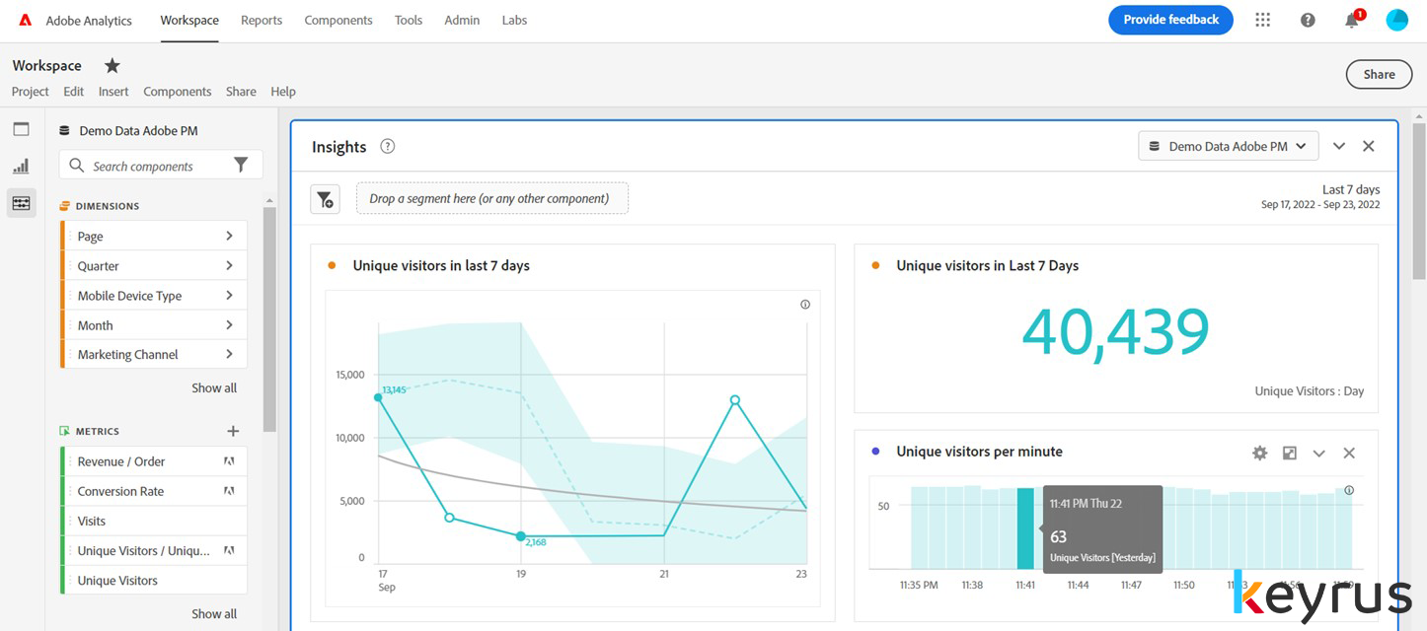Click the Share button
The image size is (1427, 631).
[1379, 74]
